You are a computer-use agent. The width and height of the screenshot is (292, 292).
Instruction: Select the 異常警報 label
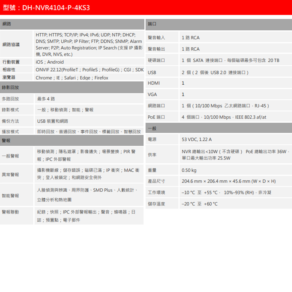click(x=11, y=175)
